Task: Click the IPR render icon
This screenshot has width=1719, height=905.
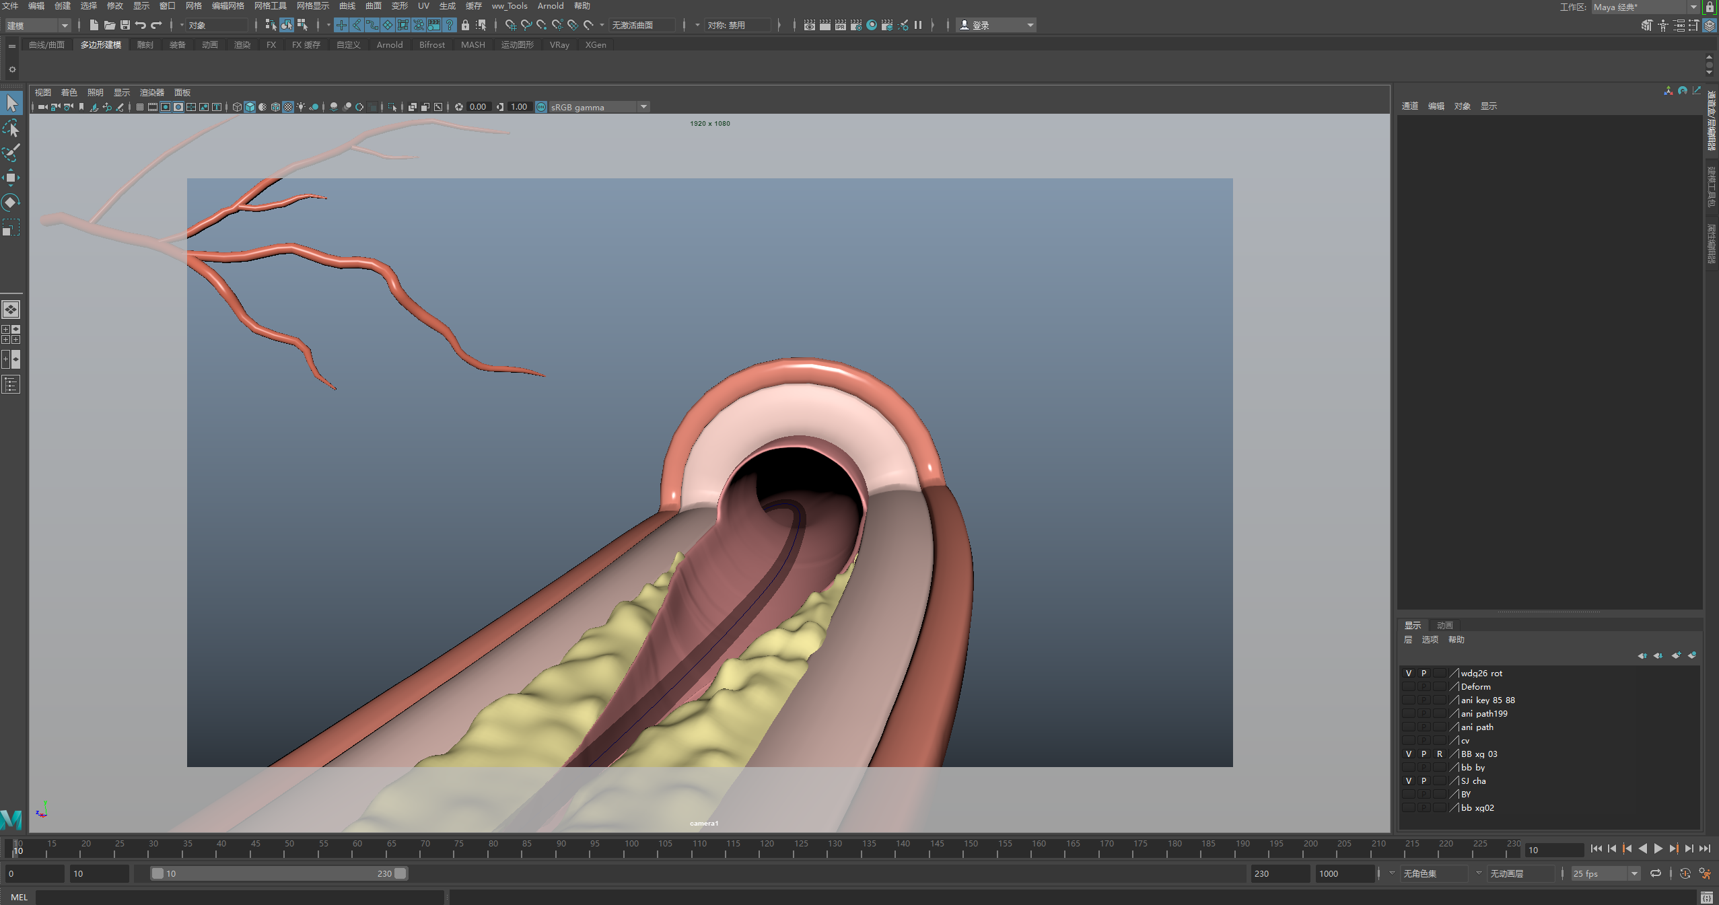Action: [841, 25]
